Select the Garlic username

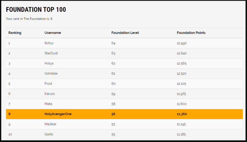pyautogui.click(x=49, y=134)
